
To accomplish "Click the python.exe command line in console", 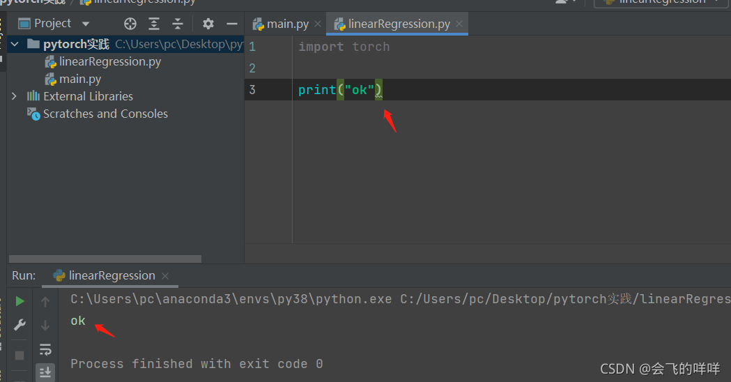I will point(401,299).
